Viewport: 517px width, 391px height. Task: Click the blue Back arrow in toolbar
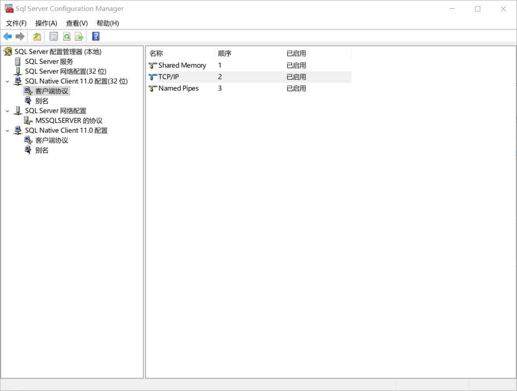(x=7, y=36)
